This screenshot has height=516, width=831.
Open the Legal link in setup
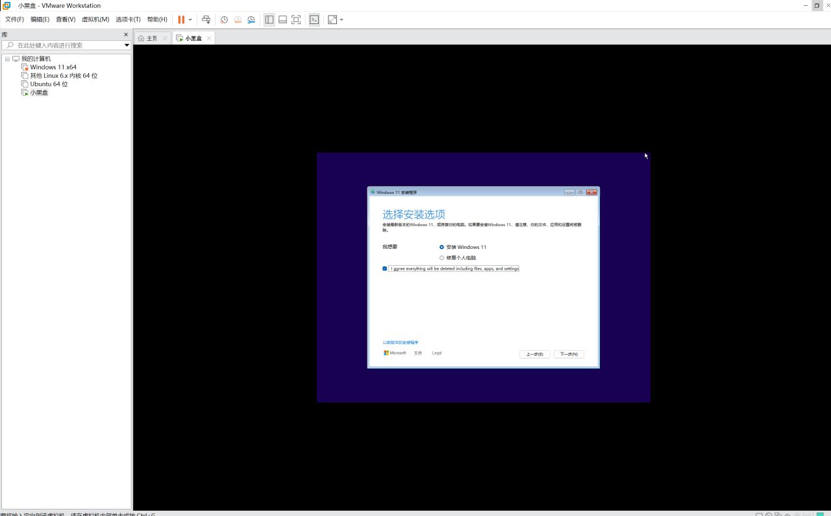point(437,353)
